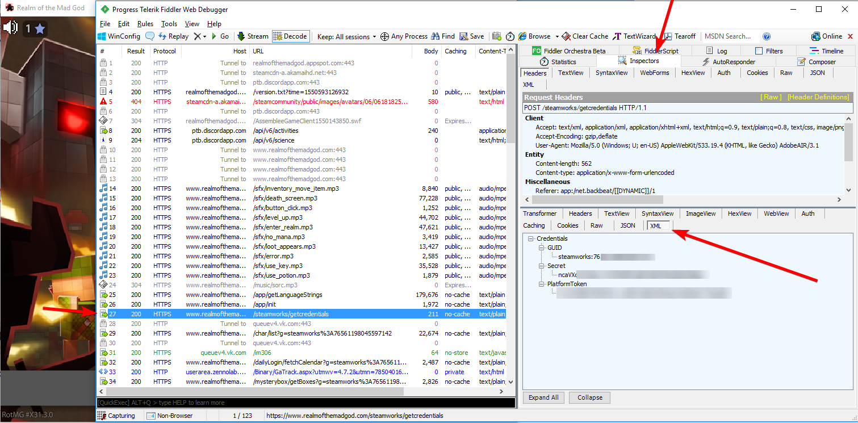Screen dimensions: 858x423
Task: Open the Remove (X) dropdown arrow
Action: click(204, 36)
